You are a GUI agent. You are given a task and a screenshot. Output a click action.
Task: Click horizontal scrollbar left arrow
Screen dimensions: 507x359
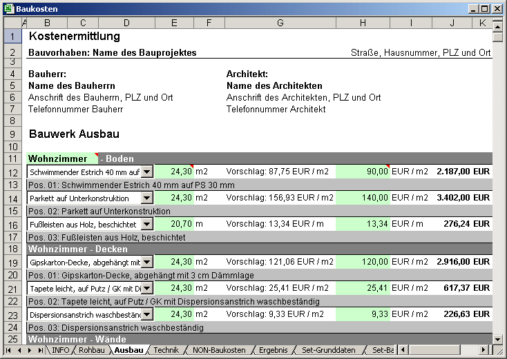click(403, 350)
